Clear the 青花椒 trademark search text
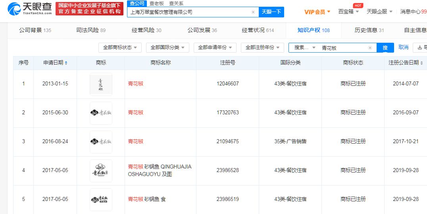The width and height of the screenshot is (427, 214). [370, 48]
